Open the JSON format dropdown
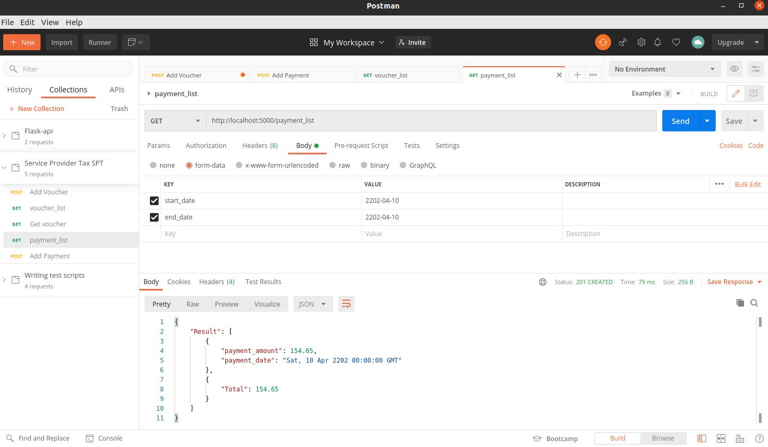 tap(313, 304)
